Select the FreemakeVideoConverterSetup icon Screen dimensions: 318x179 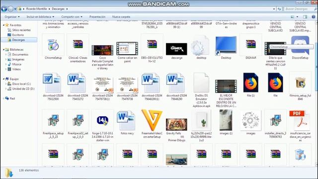(x=152, y=120)
